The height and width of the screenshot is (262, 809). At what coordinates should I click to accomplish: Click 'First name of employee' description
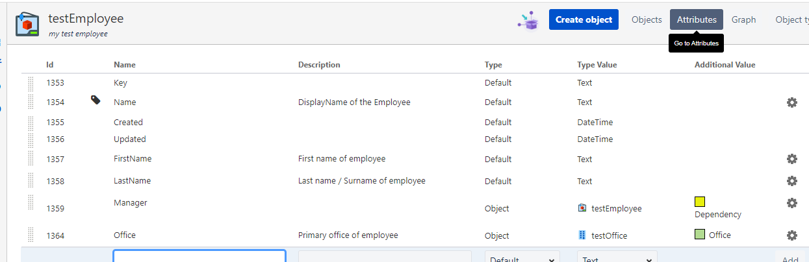[342, 158]
